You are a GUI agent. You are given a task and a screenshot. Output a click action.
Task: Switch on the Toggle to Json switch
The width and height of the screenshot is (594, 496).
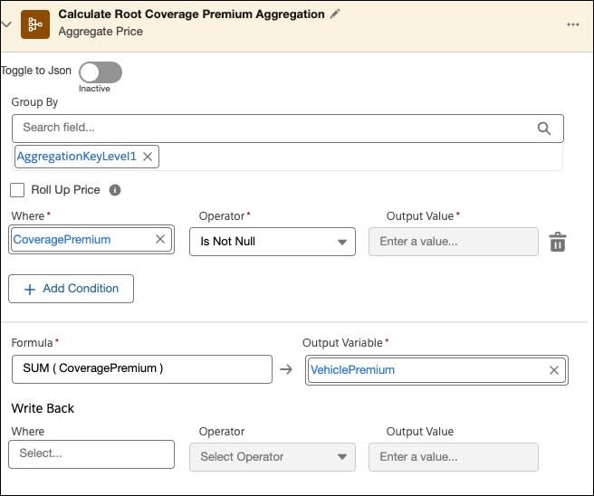pyautogui.click(x=101, y=72)
